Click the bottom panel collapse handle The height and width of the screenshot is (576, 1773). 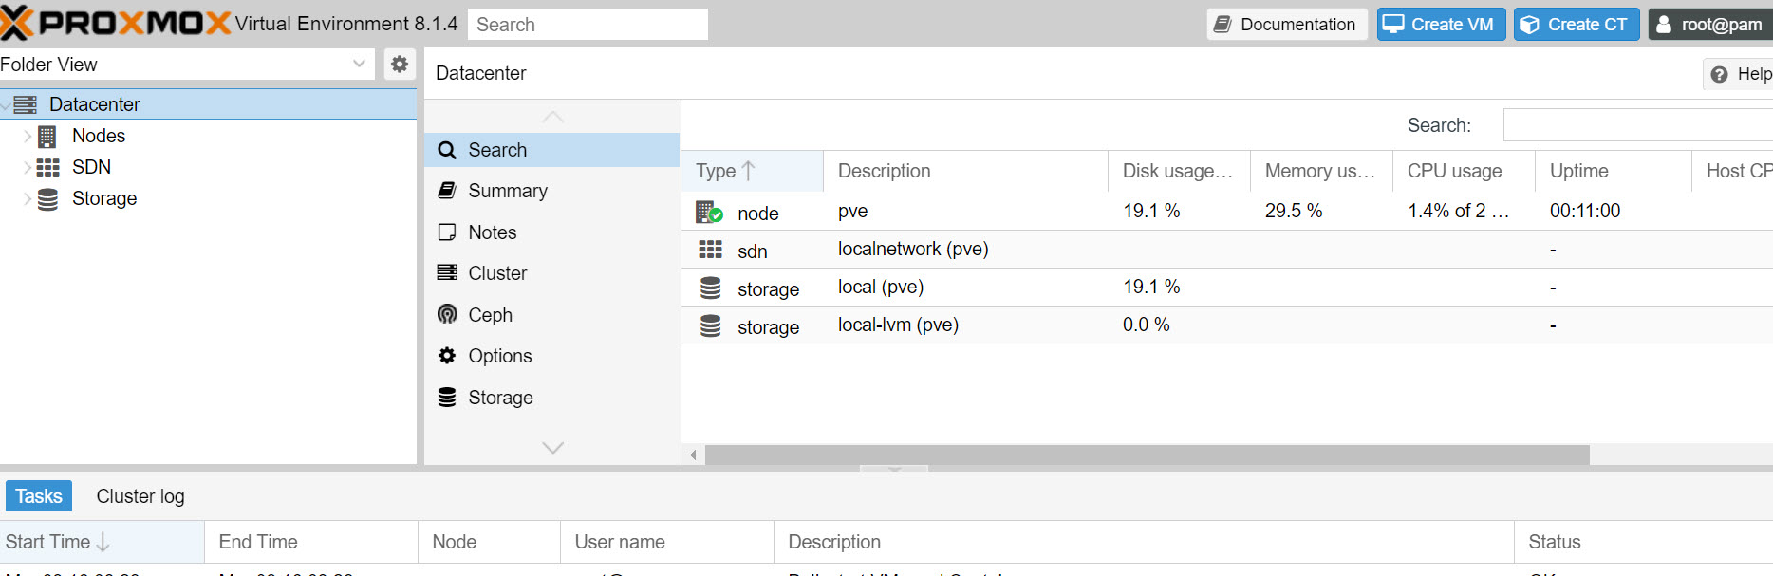pyautogui.click(x=894, y=468)
